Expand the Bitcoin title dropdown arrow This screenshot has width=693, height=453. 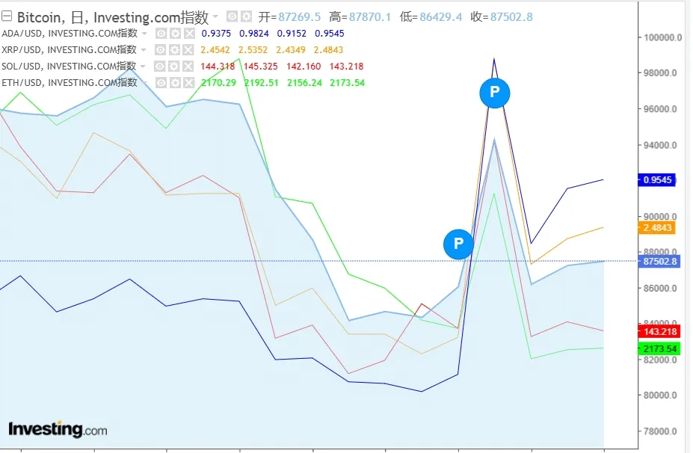tap(216, 16)
